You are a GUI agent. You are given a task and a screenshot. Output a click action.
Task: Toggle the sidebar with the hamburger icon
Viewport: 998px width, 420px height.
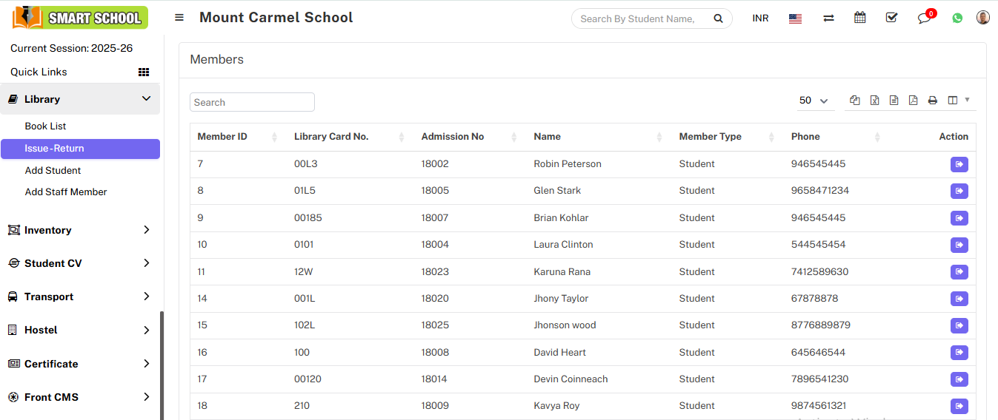point(179,18)
